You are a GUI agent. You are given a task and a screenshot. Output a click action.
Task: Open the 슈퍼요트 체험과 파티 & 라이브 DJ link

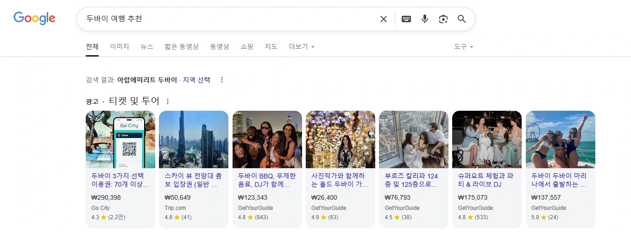(485, 180)
